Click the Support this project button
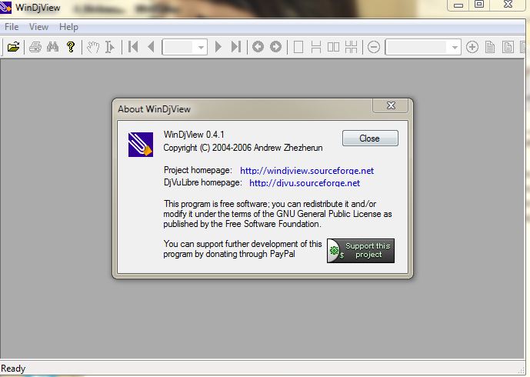This screenshot has height=377, width=530. point(361,251)
